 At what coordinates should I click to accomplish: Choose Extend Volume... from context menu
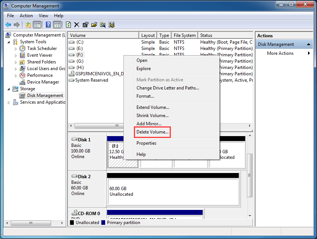click(153, 107)
